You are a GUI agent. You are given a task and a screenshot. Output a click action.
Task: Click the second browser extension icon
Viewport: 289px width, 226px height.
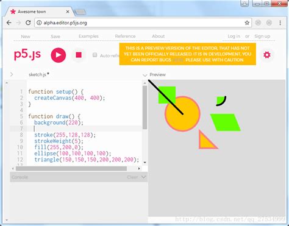click(269, 23)
